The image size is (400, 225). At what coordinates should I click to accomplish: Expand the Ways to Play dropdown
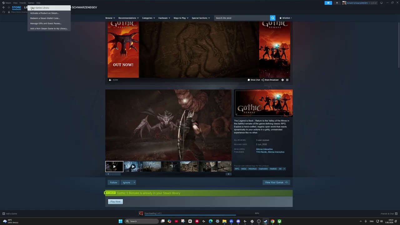[181, 18]
